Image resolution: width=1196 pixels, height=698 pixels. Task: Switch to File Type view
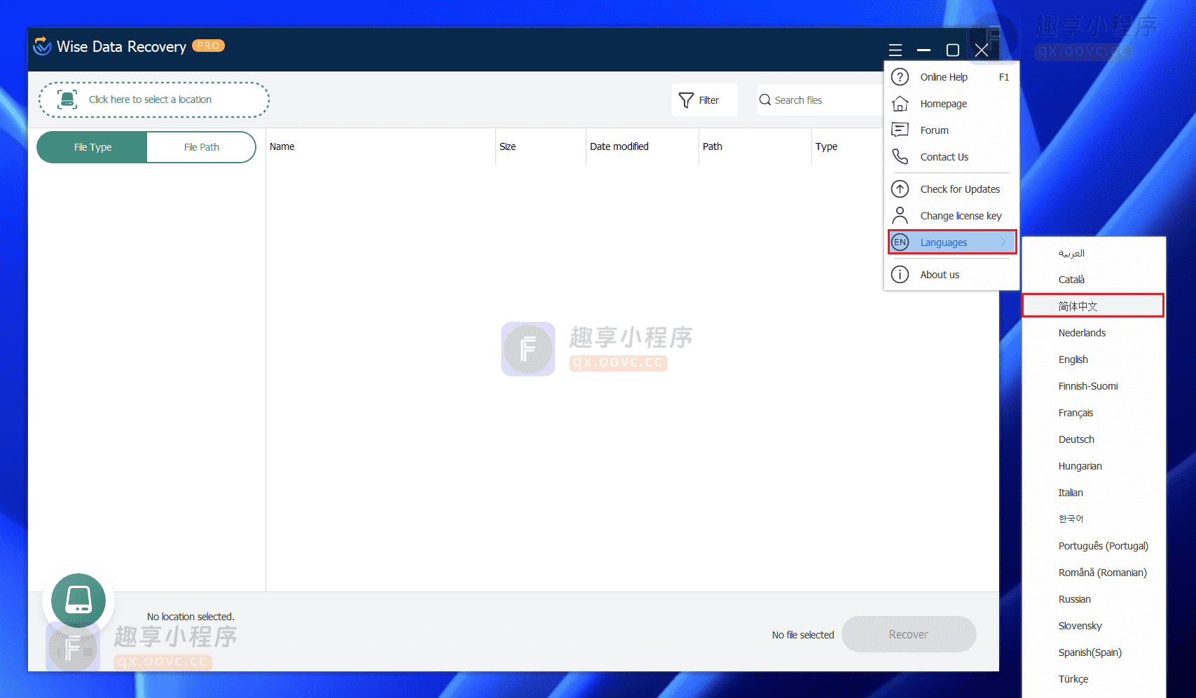click(92, 147)
